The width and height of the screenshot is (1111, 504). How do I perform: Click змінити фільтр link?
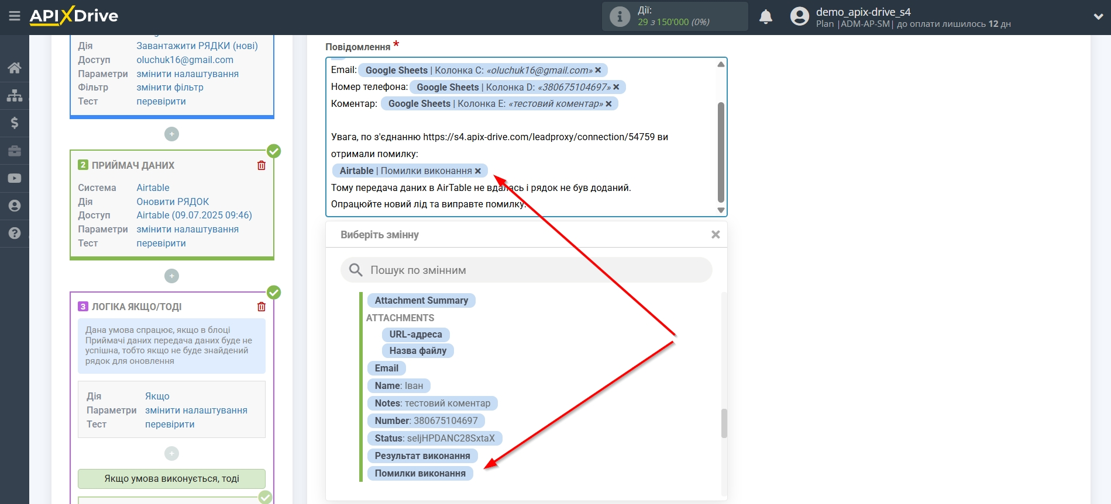pos(170,87)
